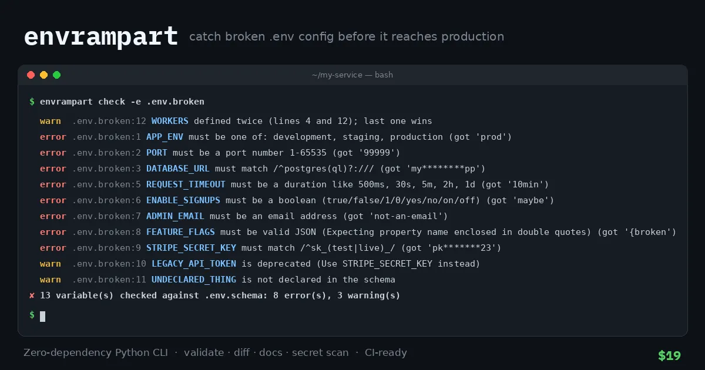Click the text "(got '10min')"
Image resolution: width=705 pixels, height=370 pixels.
pos(514,184)
